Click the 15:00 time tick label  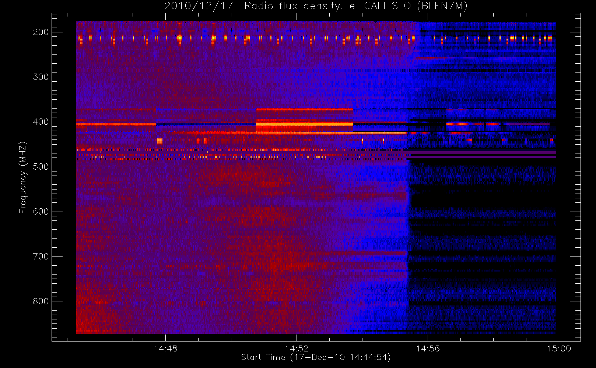click(x=559, y=348)
